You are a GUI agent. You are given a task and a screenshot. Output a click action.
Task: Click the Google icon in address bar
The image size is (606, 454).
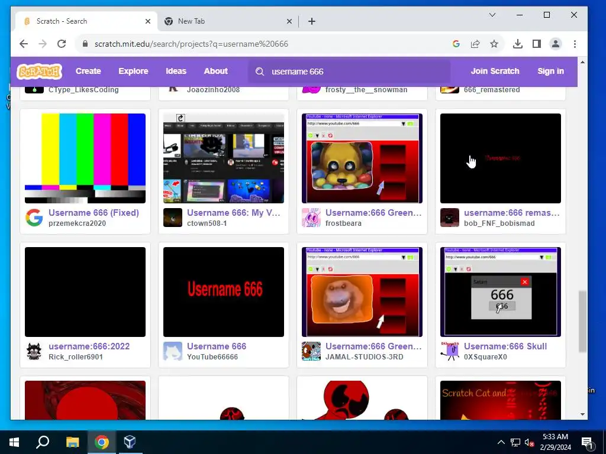(456, 44)
